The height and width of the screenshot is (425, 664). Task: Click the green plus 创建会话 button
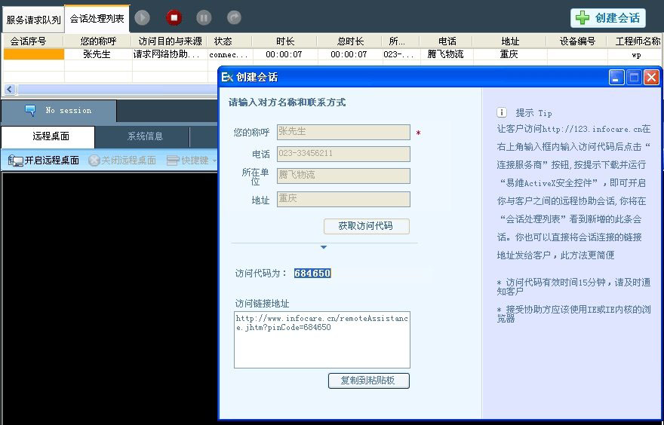coord(607,18)
